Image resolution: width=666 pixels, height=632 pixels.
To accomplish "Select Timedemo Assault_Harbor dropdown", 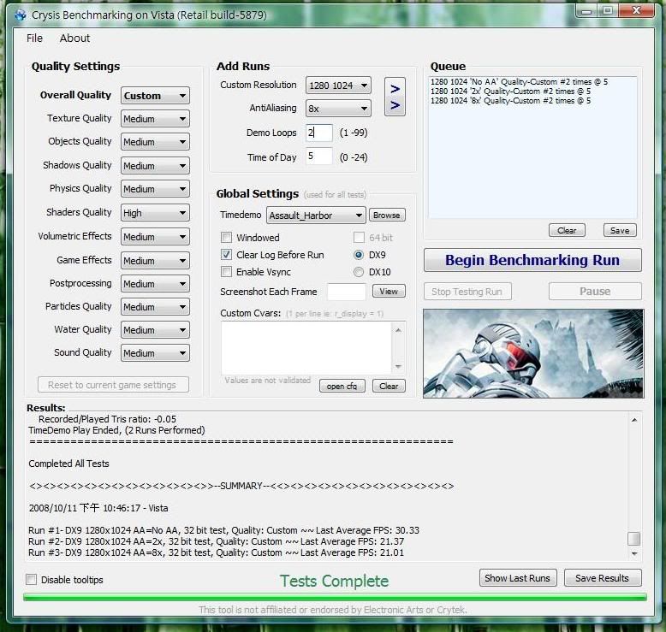I will tap(316, 216).
